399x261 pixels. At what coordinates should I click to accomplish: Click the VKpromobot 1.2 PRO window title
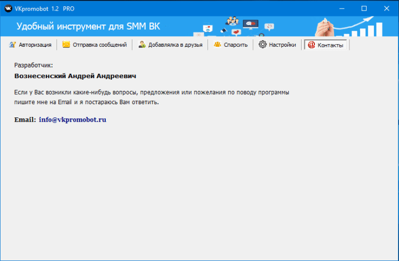[45, 9]
